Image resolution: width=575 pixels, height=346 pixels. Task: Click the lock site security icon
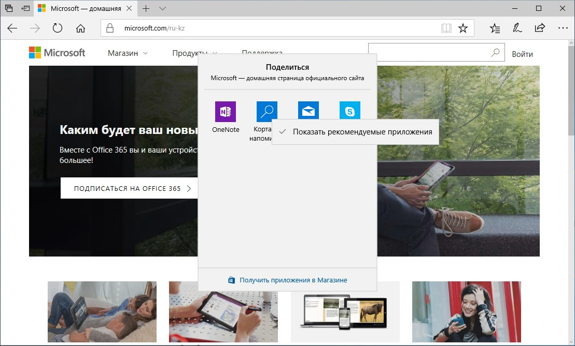pos(110,28)
